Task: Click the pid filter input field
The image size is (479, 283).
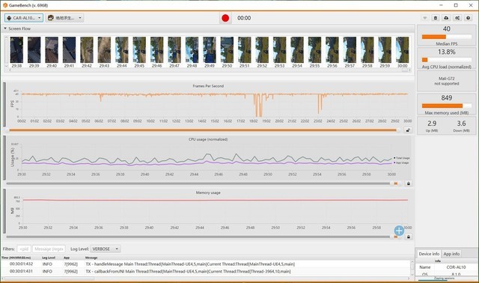Action: click(x=24, y=249)
